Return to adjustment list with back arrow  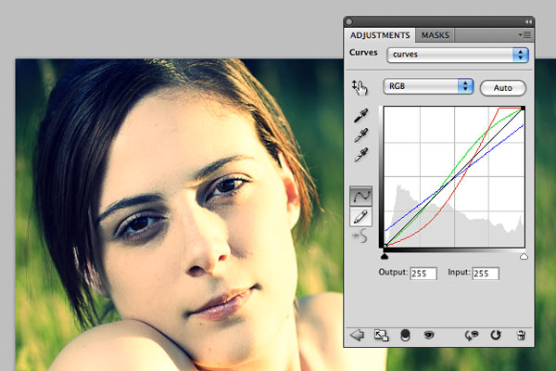click(357, 335)
